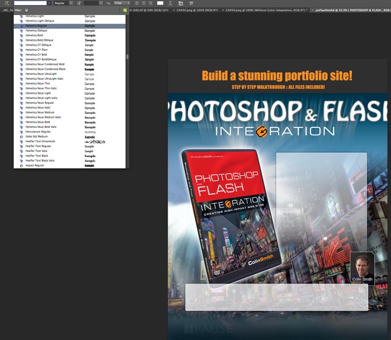391x340 pixels.
Task: Select Hoefler Text Italic font
Action: pos(70,151)
